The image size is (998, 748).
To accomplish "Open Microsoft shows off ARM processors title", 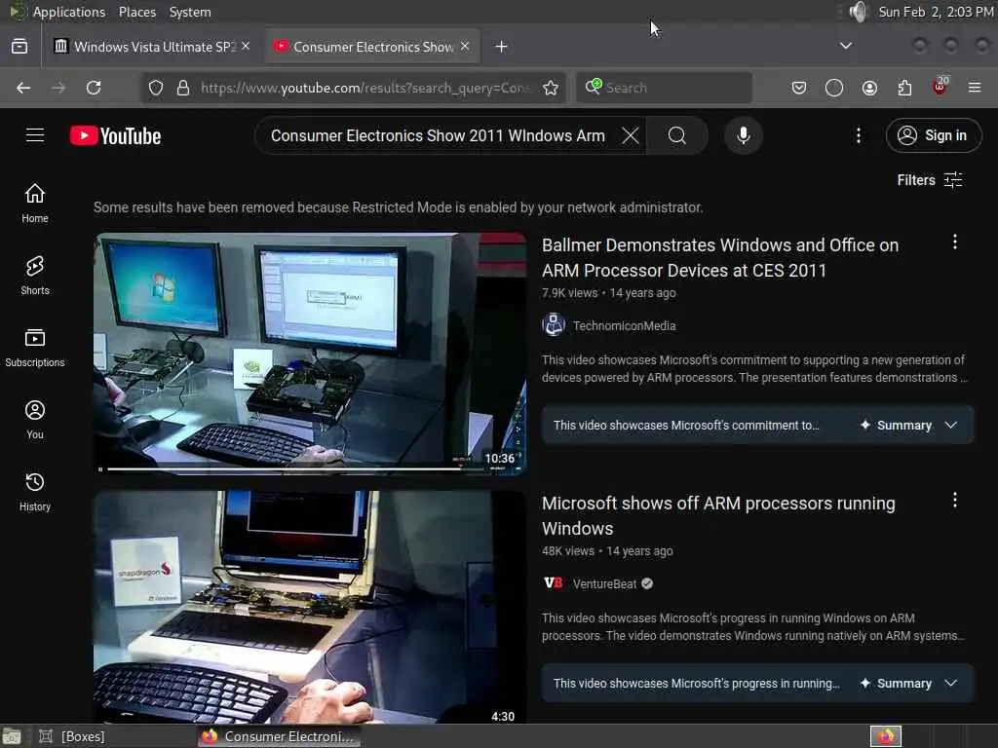I will [x=718, y=516].
